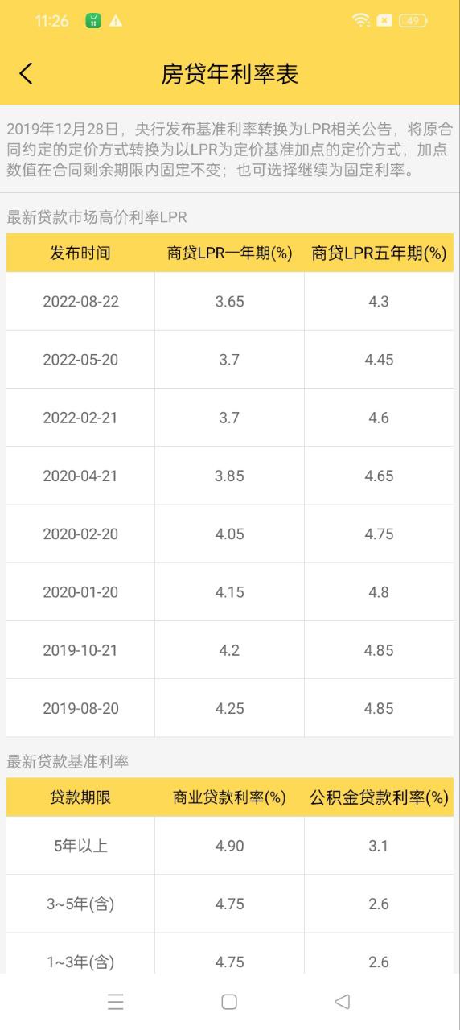Tap the 2020-04-21 date cell
Image resolution: width=460 pixels, height=1030 pixels.
80,476
